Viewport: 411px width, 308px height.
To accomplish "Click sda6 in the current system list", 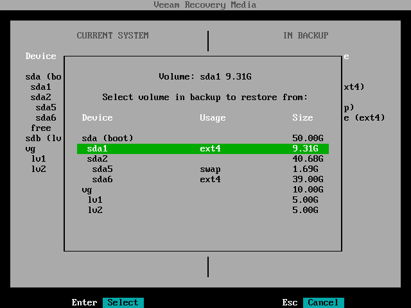I will [x=46, y=117].
